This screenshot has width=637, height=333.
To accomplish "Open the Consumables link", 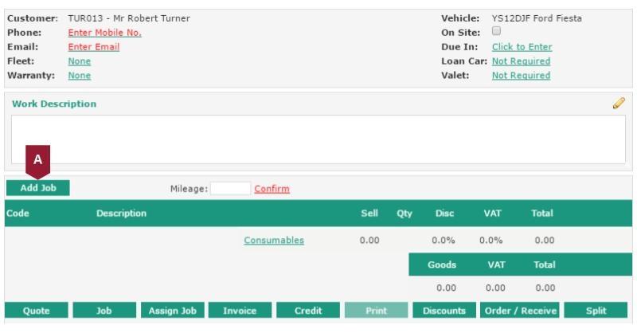I will pyautogui.click(x=273, y=241).
